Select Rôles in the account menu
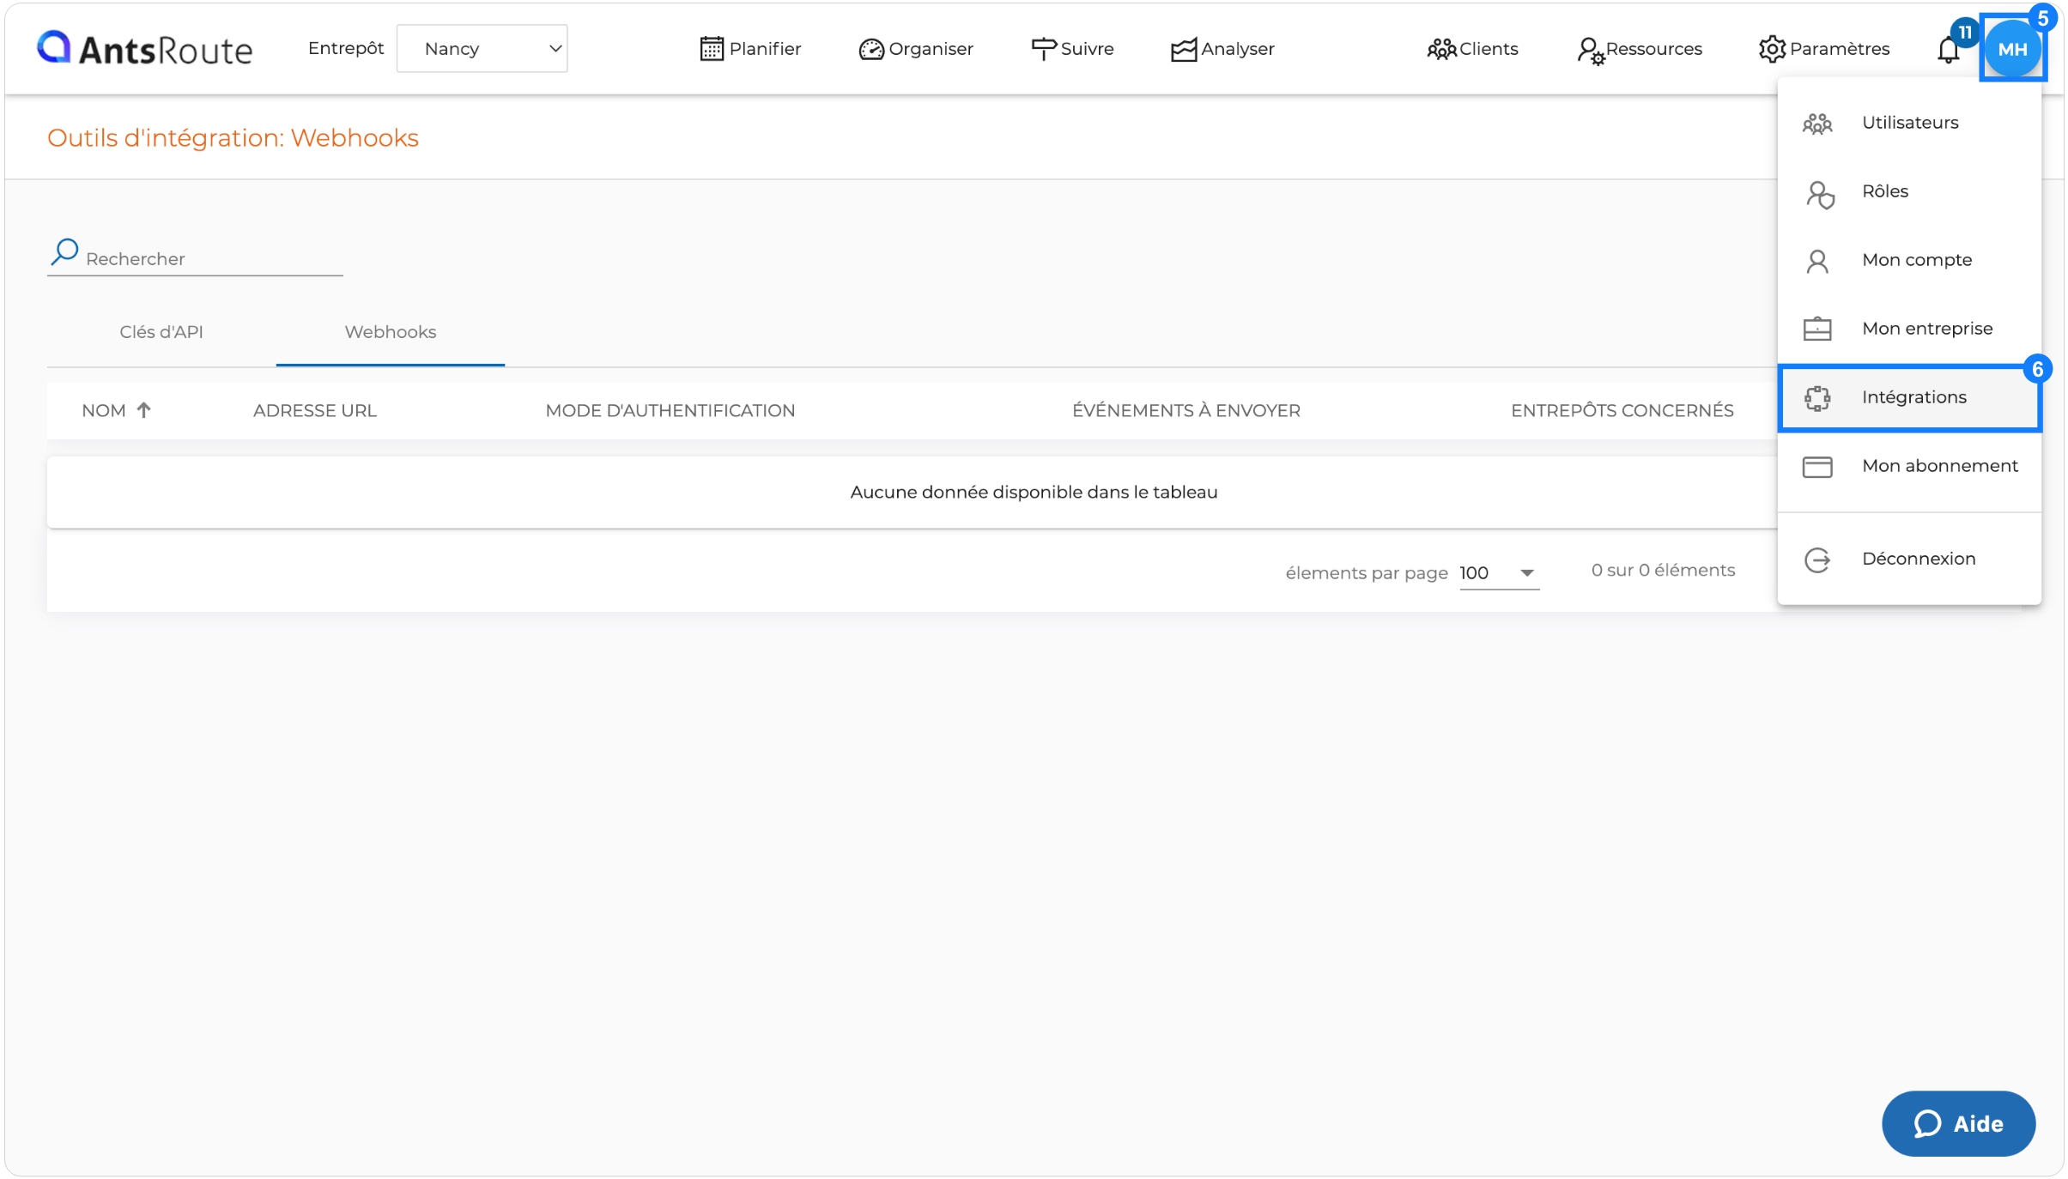The image size is (2068, 1179). tap(1909, 190)
